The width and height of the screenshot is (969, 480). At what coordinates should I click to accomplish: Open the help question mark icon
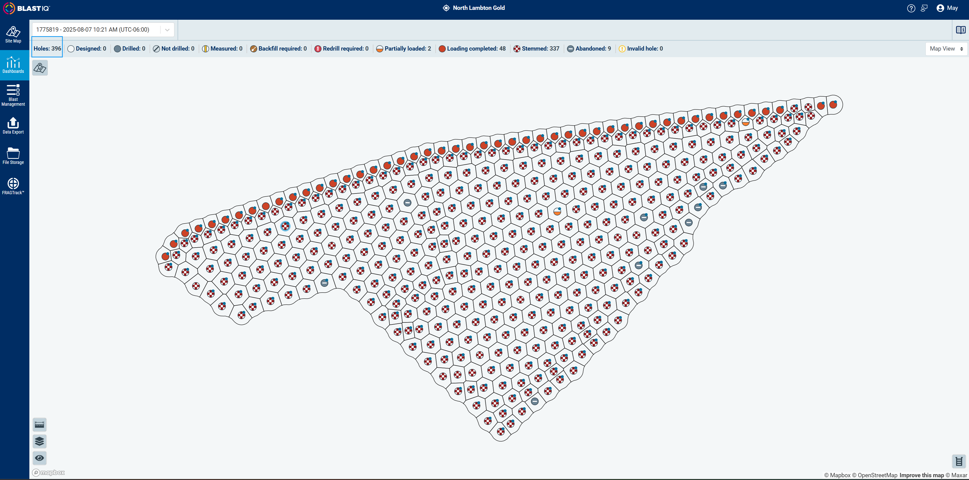(x=911, y=8)
